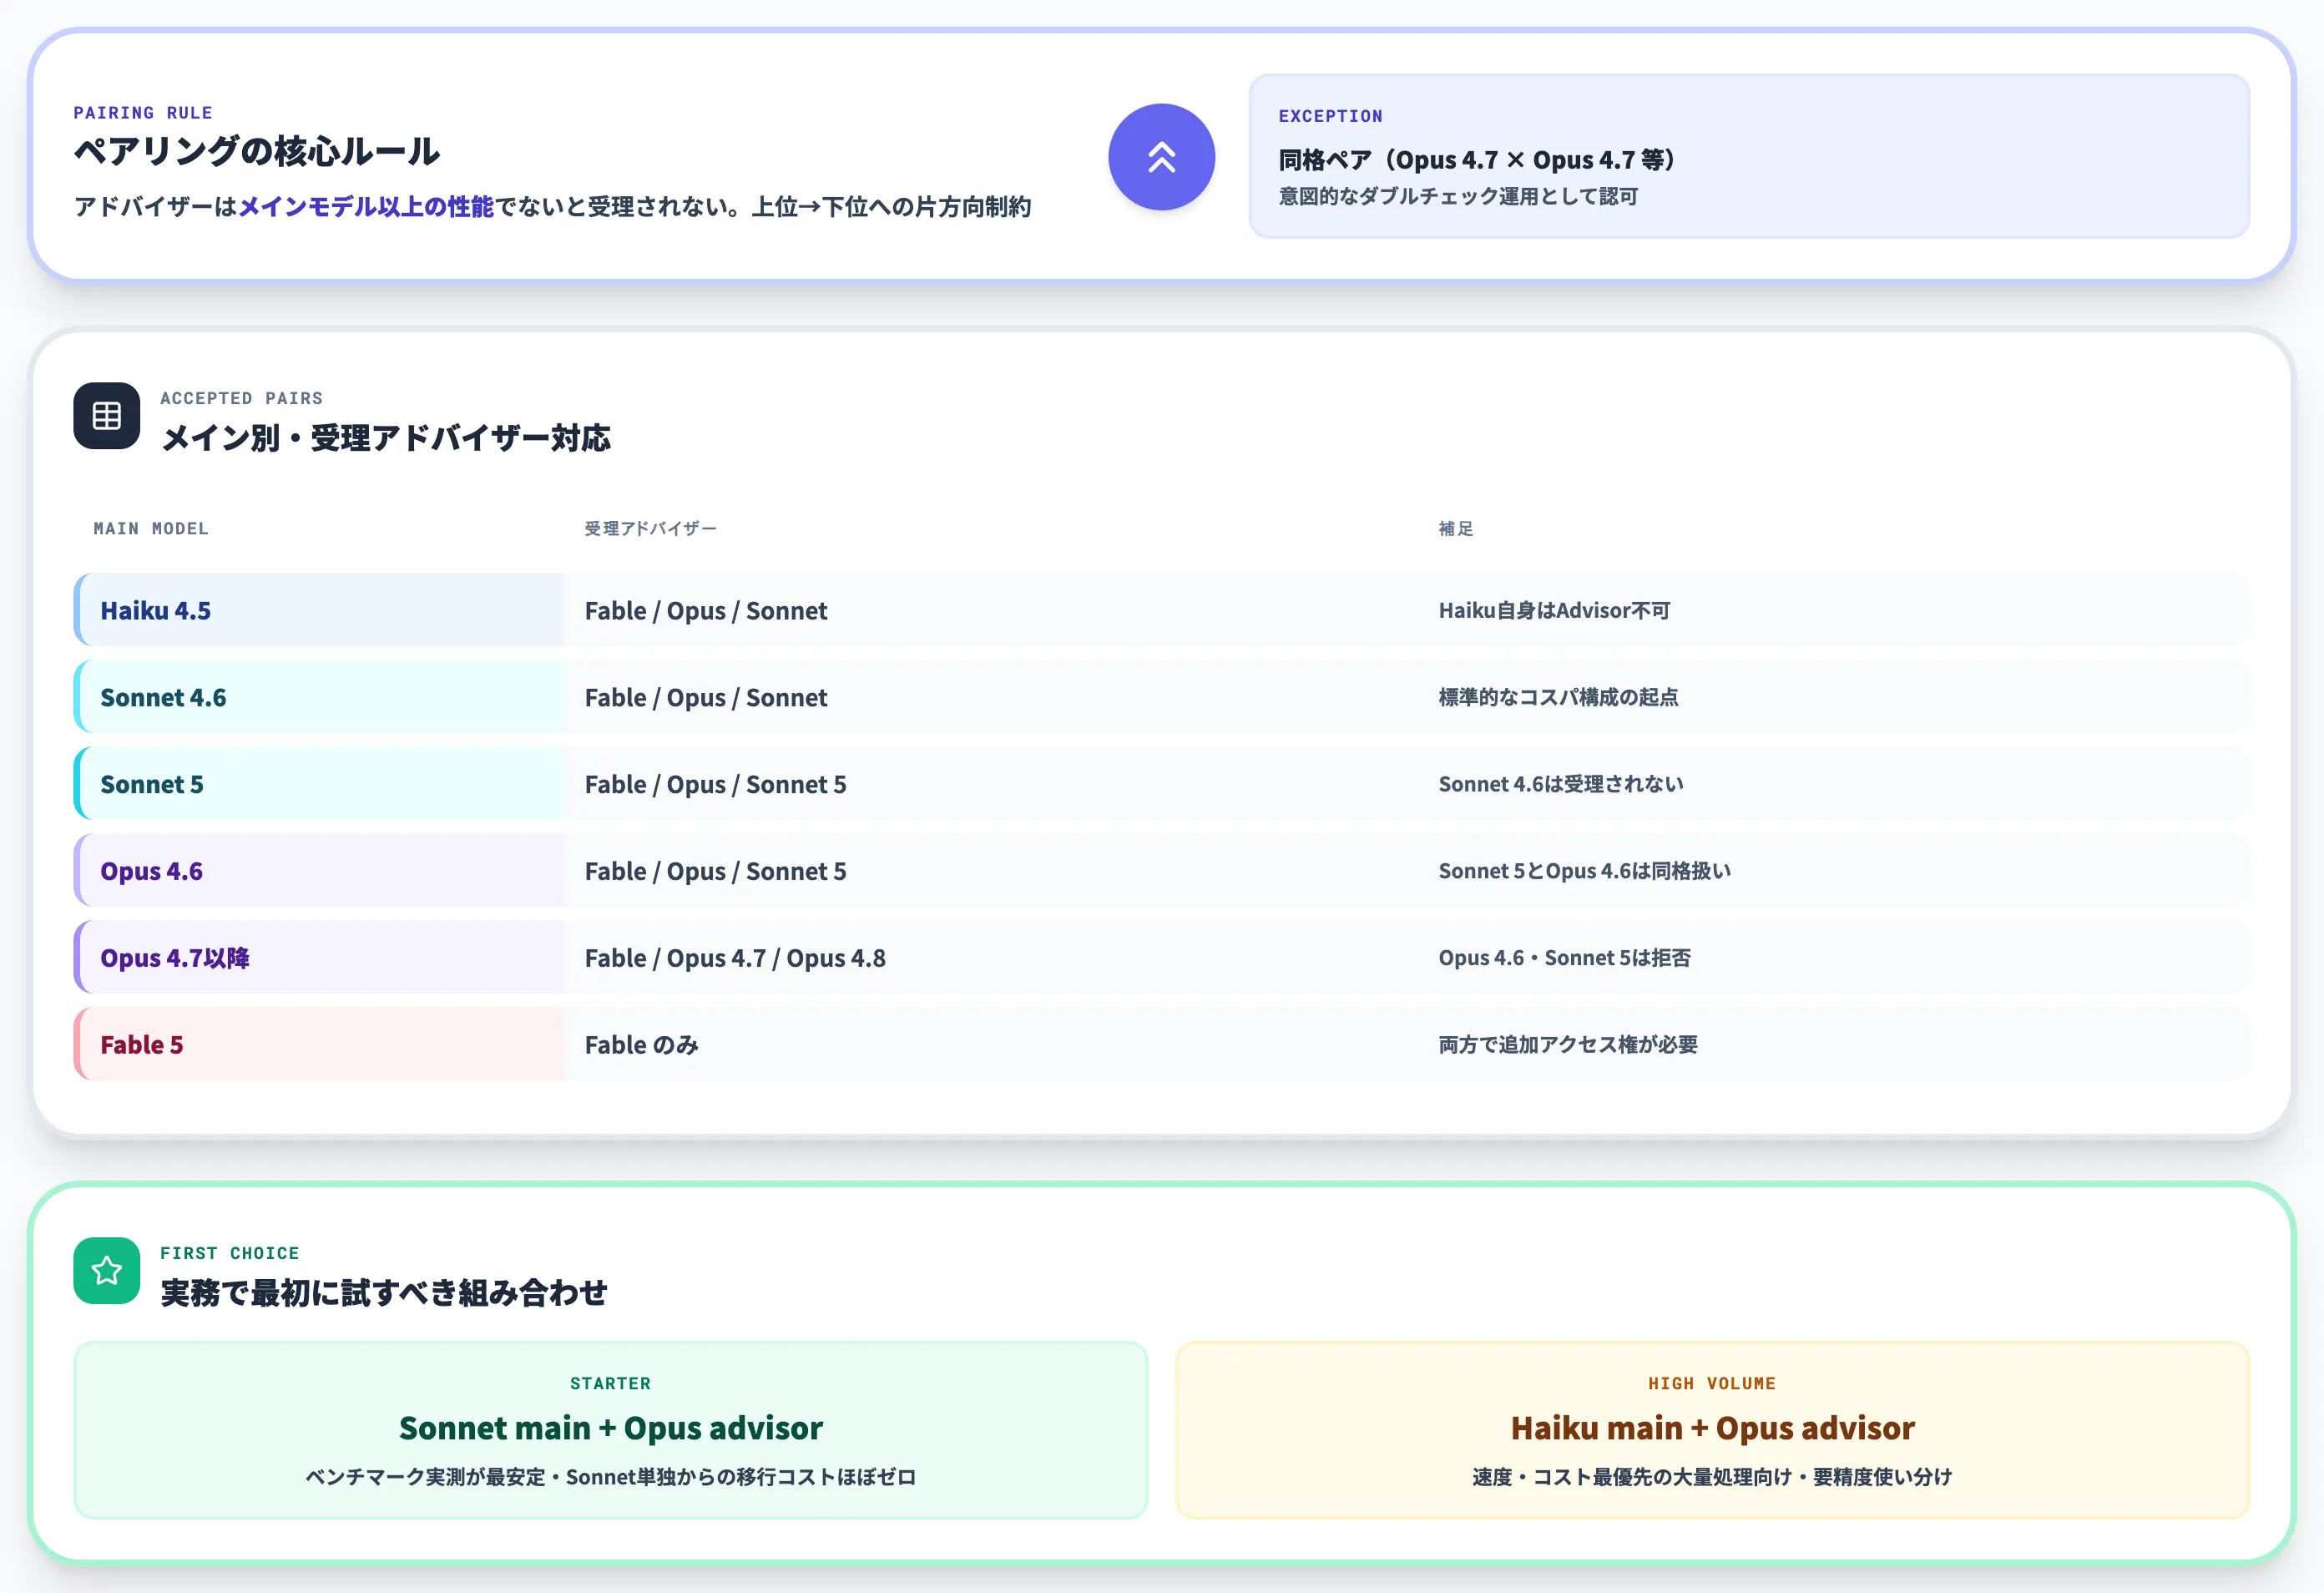
Task: Select the Haiku main + Opus advisor card
Action: [x=1713, y=1430]
